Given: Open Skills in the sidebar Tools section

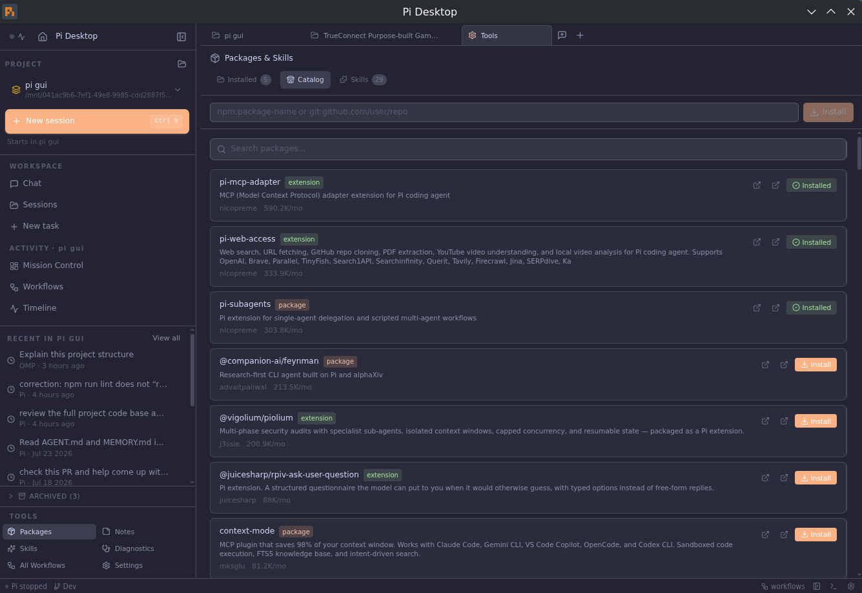Looking at the screenshot, I should (x=22, y=548).
